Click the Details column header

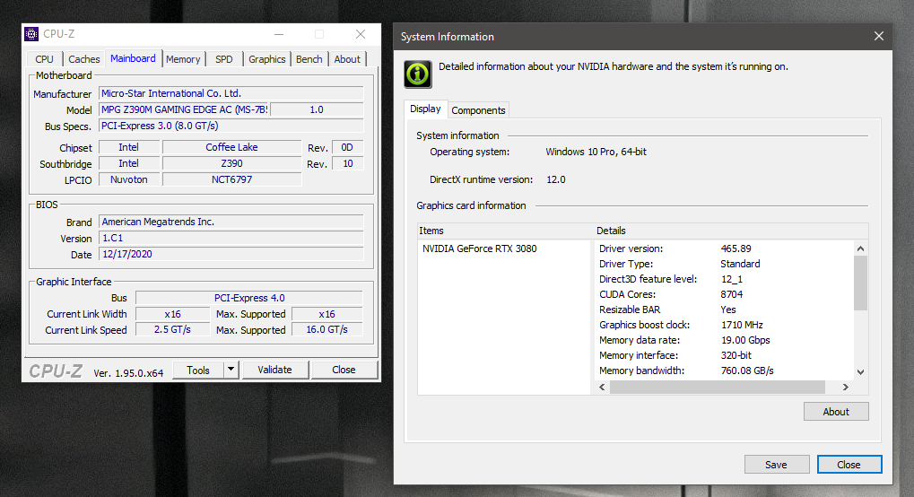731,231
